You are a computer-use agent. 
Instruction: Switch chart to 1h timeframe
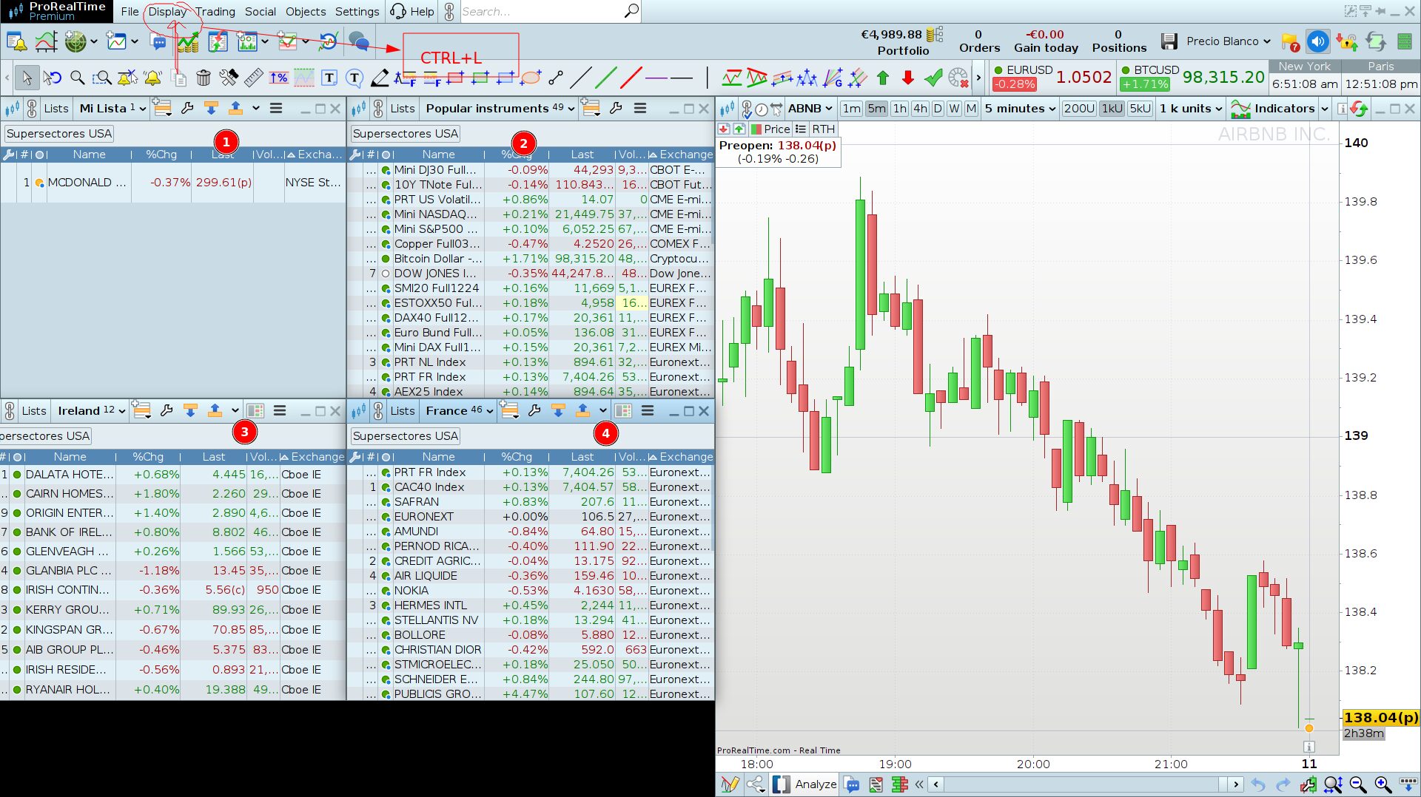[899, 109]
